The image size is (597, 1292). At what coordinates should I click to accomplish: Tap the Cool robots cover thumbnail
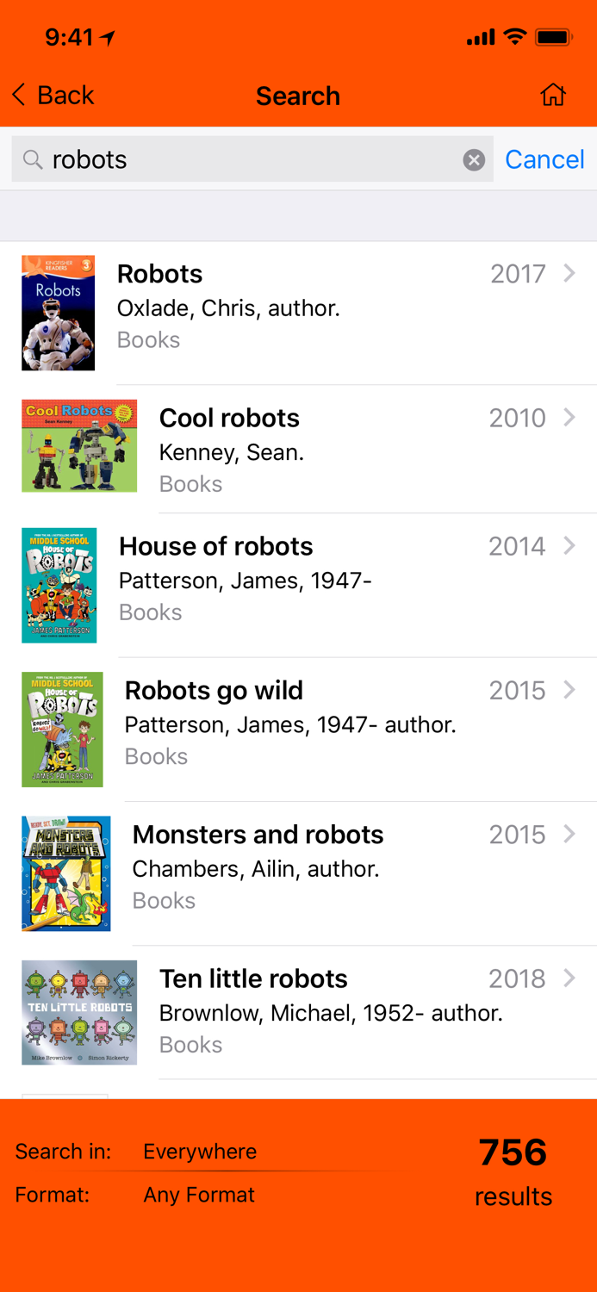79,445
